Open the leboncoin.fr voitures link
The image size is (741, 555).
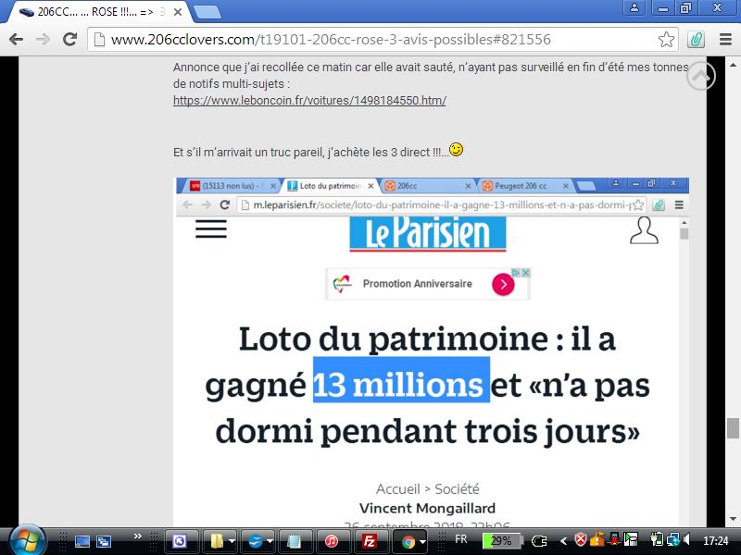(309, 100)
